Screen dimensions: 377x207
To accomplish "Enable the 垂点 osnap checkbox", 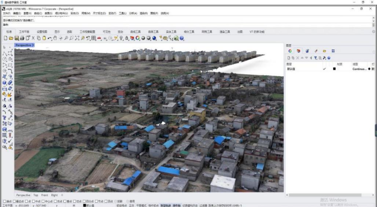I will (65, 201).
